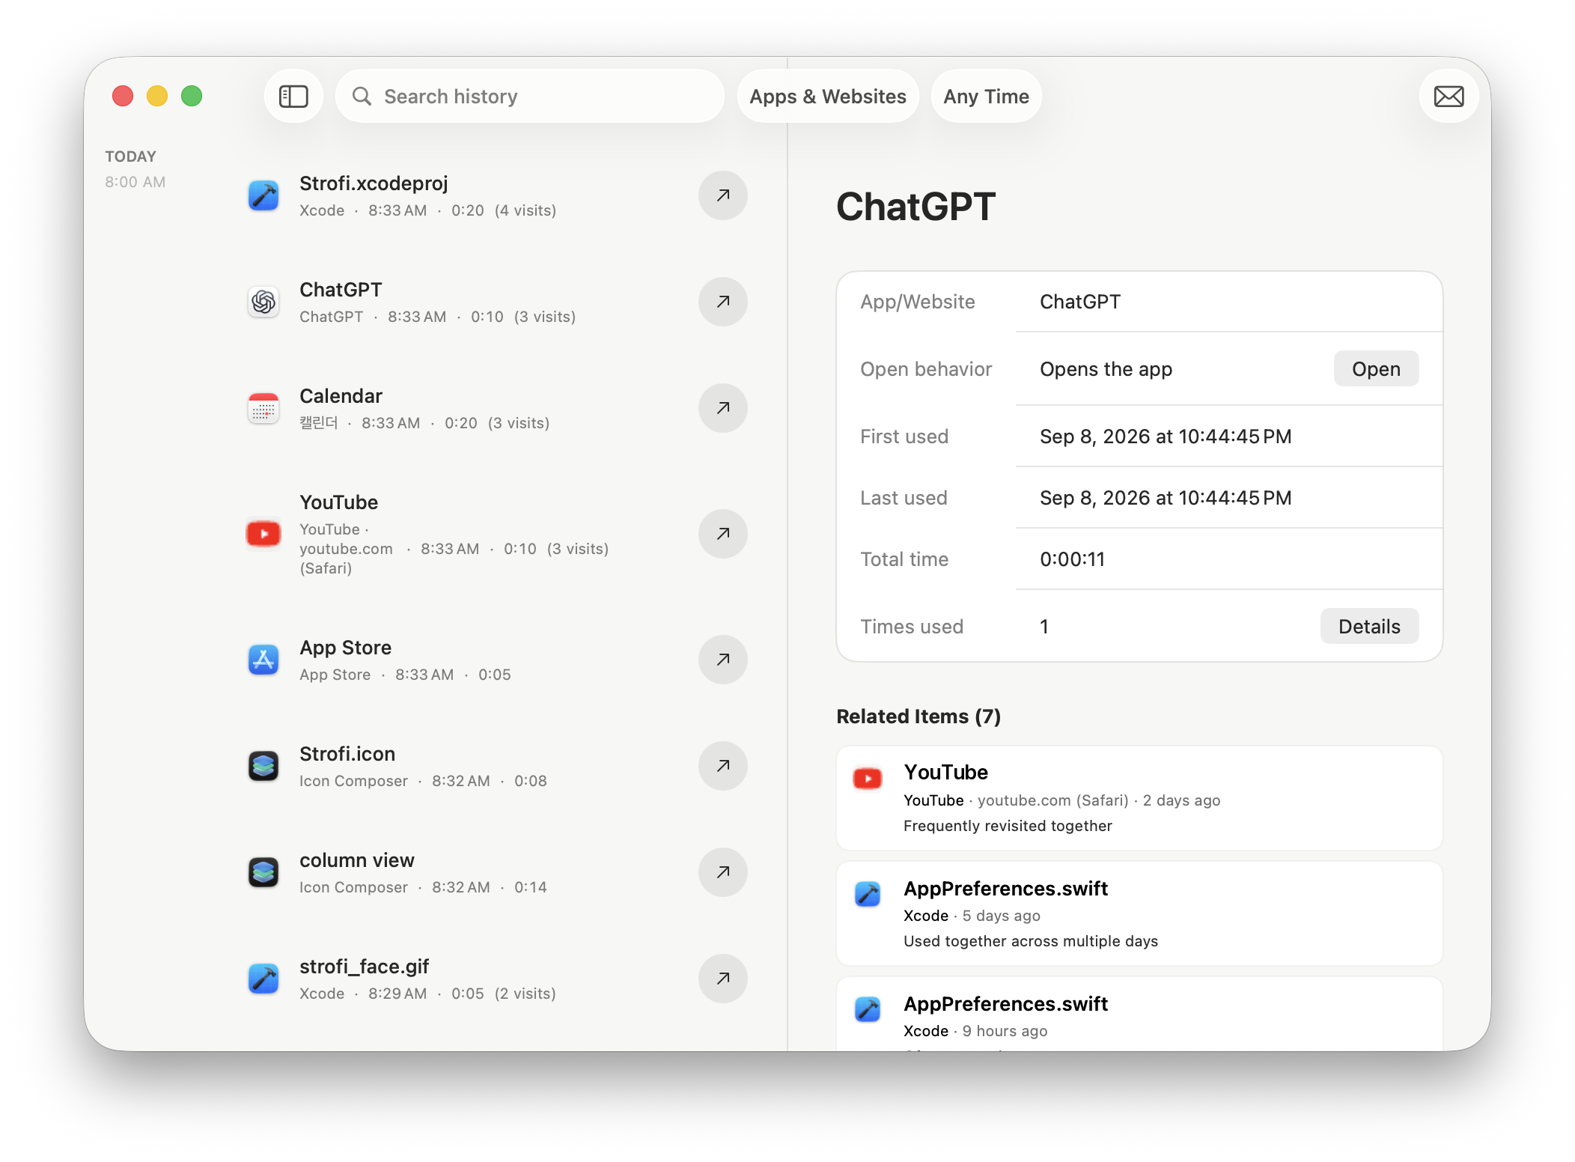1575x1162 pixels.
Task: Click Used together across multiple days text
Action: (1031, 941)
